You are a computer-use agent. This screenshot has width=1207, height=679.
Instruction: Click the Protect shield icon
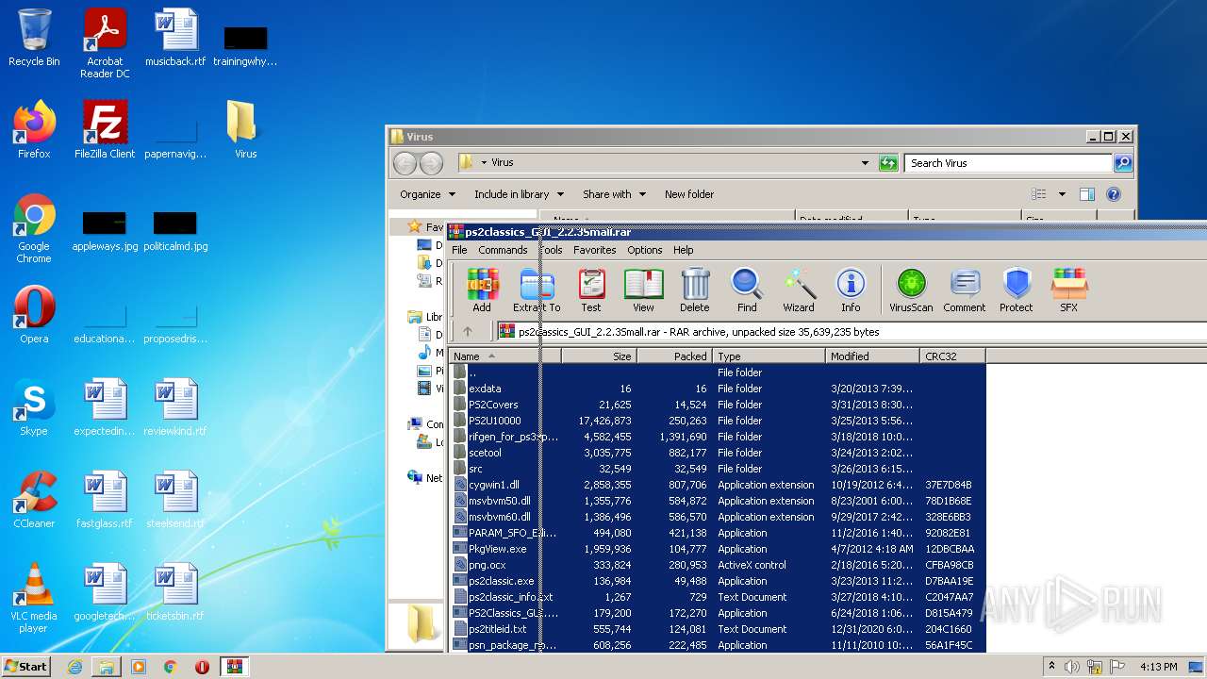[1017, 290]
